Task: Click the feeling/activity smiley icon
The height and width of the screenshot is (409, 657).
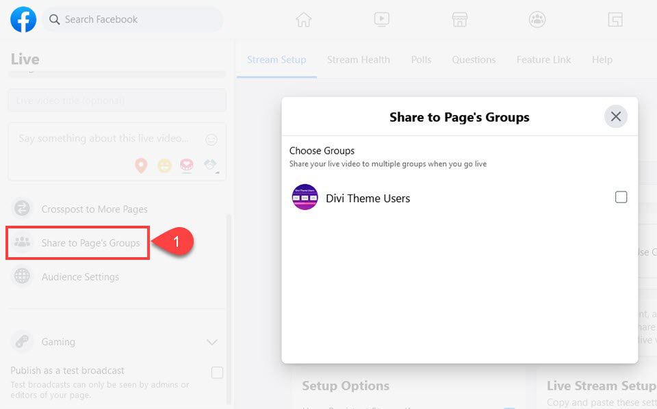Action: click(x=164, y=166)
